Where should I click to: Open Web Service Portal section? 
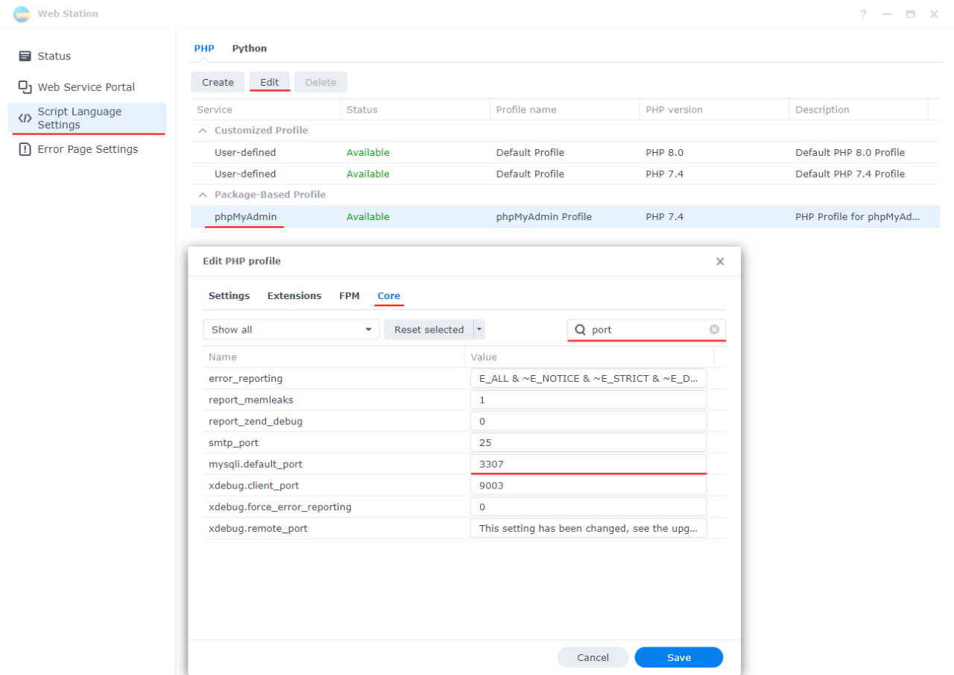click(86, 87)
